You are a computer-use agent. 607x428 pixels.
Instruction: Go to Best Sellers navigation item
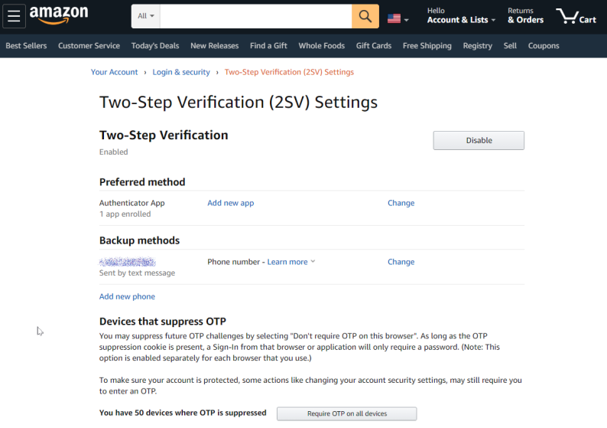tap(26, 46)
